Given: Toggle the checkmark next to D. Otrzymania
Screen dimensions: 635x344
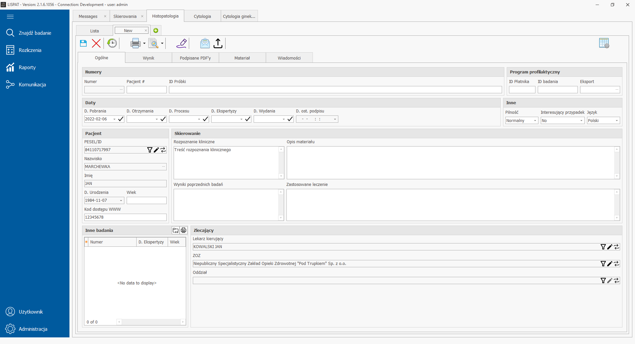Looking at the screenshot, I should (163, 119).
